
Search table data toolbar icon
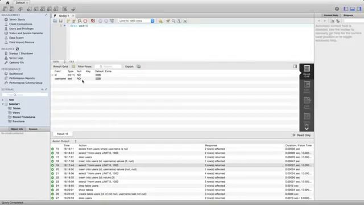coord(65,9)
